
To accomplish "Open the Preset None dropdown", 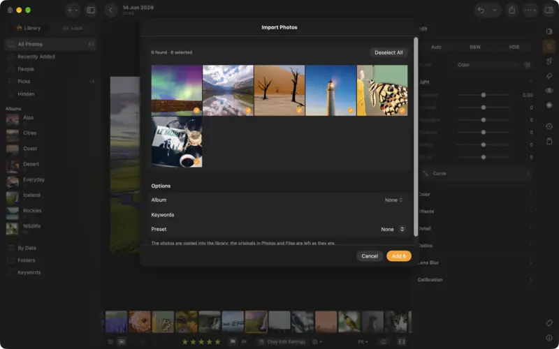I will [x=393, y=230].
